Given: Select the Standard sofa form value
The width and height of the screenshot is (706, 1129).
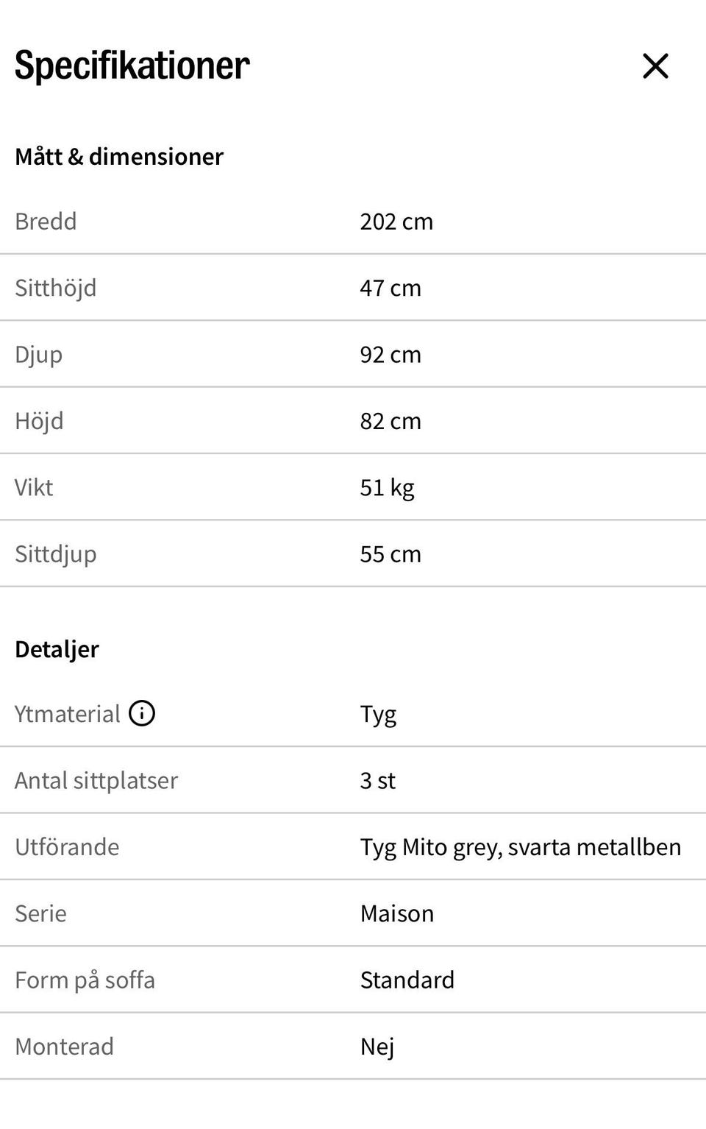Looking at the screenshot, I should pyautogui.click(x=407, y=980).
